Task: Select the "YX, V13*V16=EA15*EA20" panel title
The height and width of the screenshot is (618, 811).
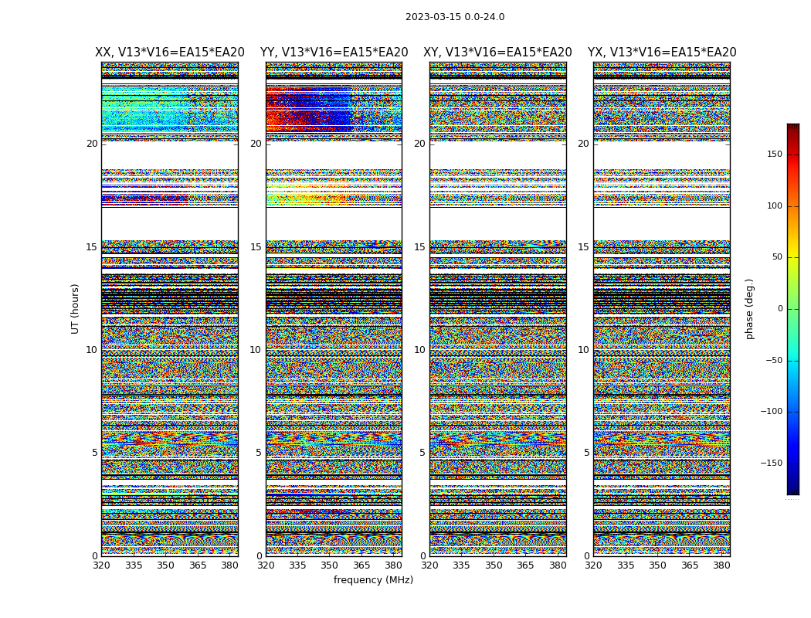Action: (662, 53)
